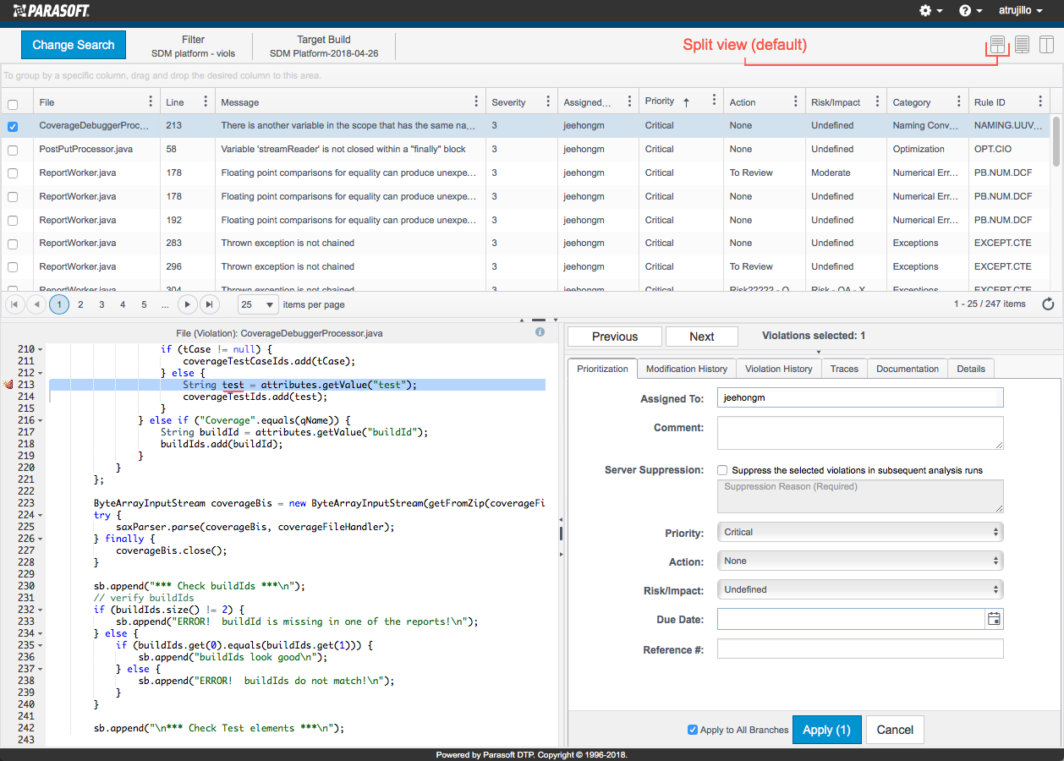1064x761 pixels.
Task: Enable Server Suppression checkbox
Action: tap(722, 470)
